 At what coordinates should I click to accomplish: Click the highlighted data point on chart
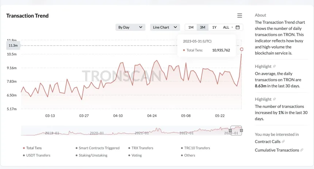pyautogui.click(x=241, y=49)
